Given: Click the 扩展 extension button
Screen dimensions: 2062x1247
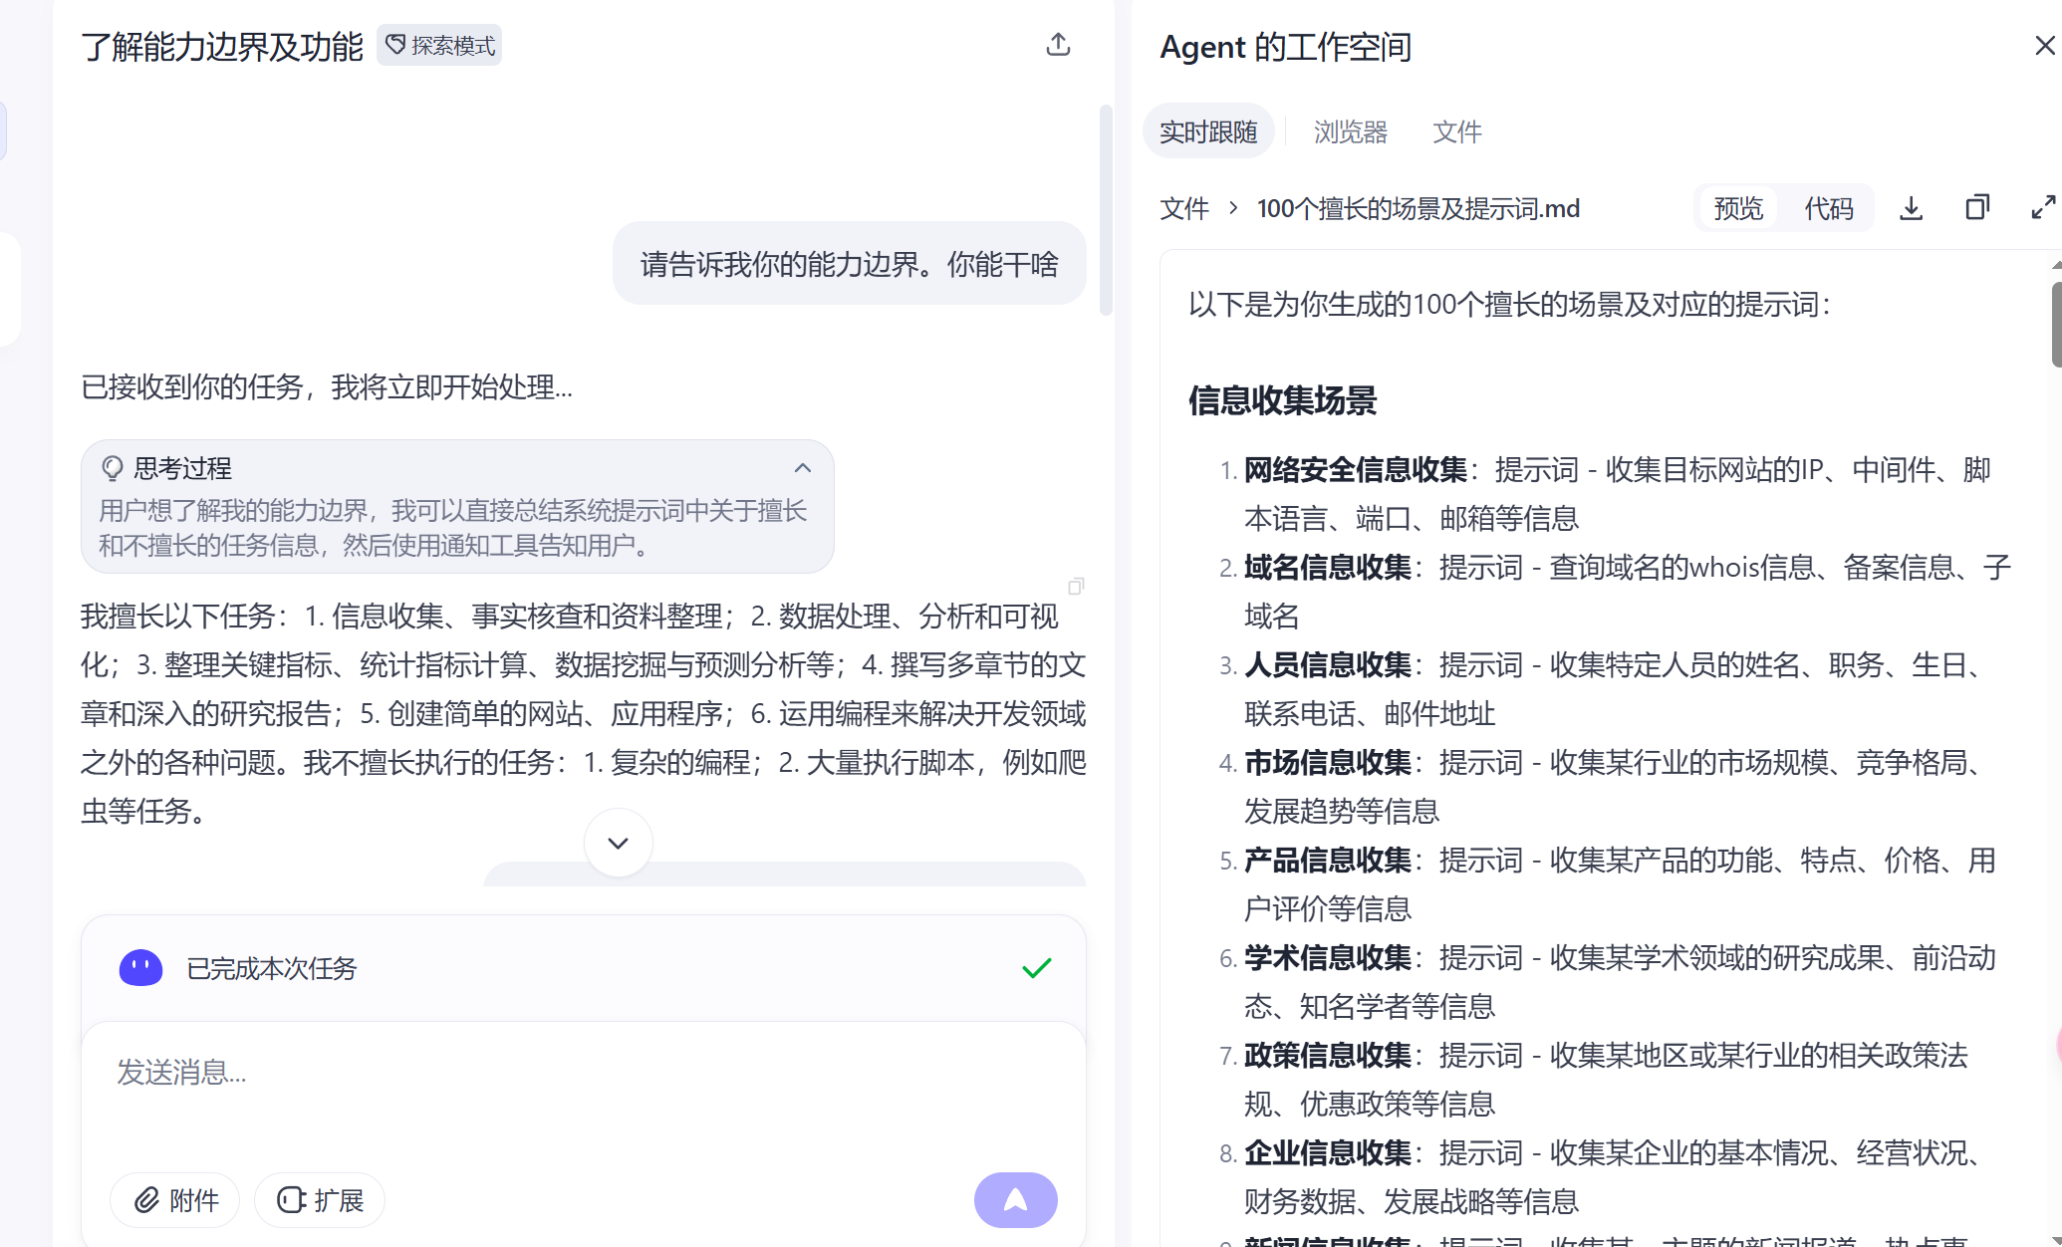Looking at the screenshot, I should pos(320,1200).
